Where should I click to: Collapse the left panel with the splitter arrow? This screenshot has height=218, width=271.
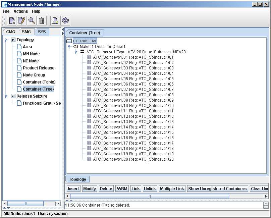[63, 30]
